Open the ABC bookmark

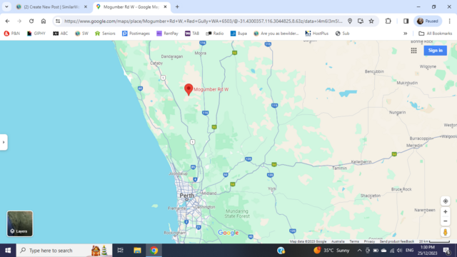tap(60, 34)
